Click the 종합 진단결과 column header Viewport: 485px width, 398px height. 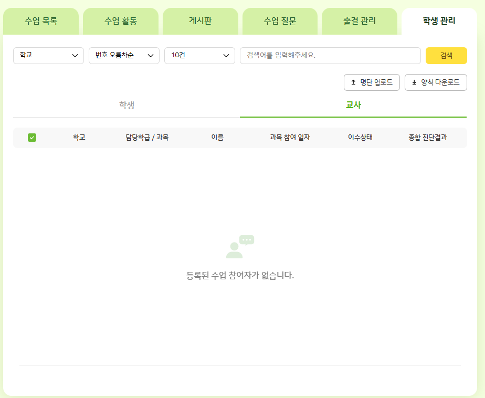click(x=428, y=138)
